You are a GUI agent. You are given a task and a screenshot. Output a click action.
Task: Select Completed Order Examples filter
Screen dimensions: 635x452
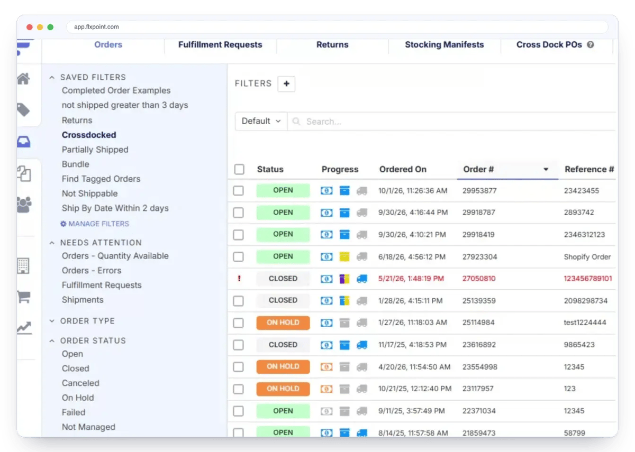(x=116, y=90)
